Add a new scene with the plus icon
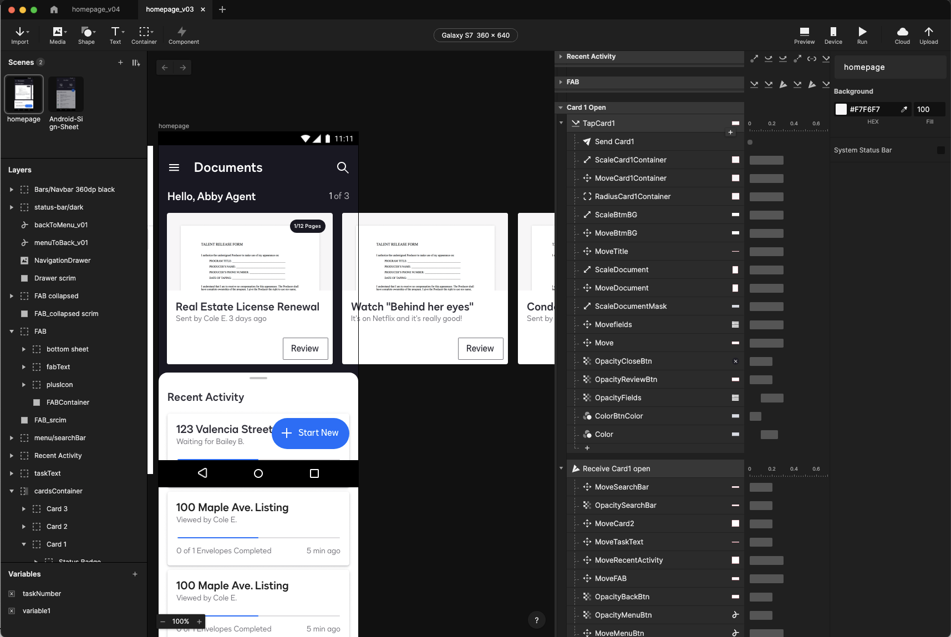951x637 pixels. coord(120,63)
